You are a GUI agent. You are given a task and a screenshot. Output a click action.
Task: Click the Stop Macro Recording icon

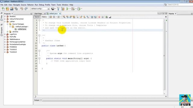pyautogui.click(x=103, y=17)
